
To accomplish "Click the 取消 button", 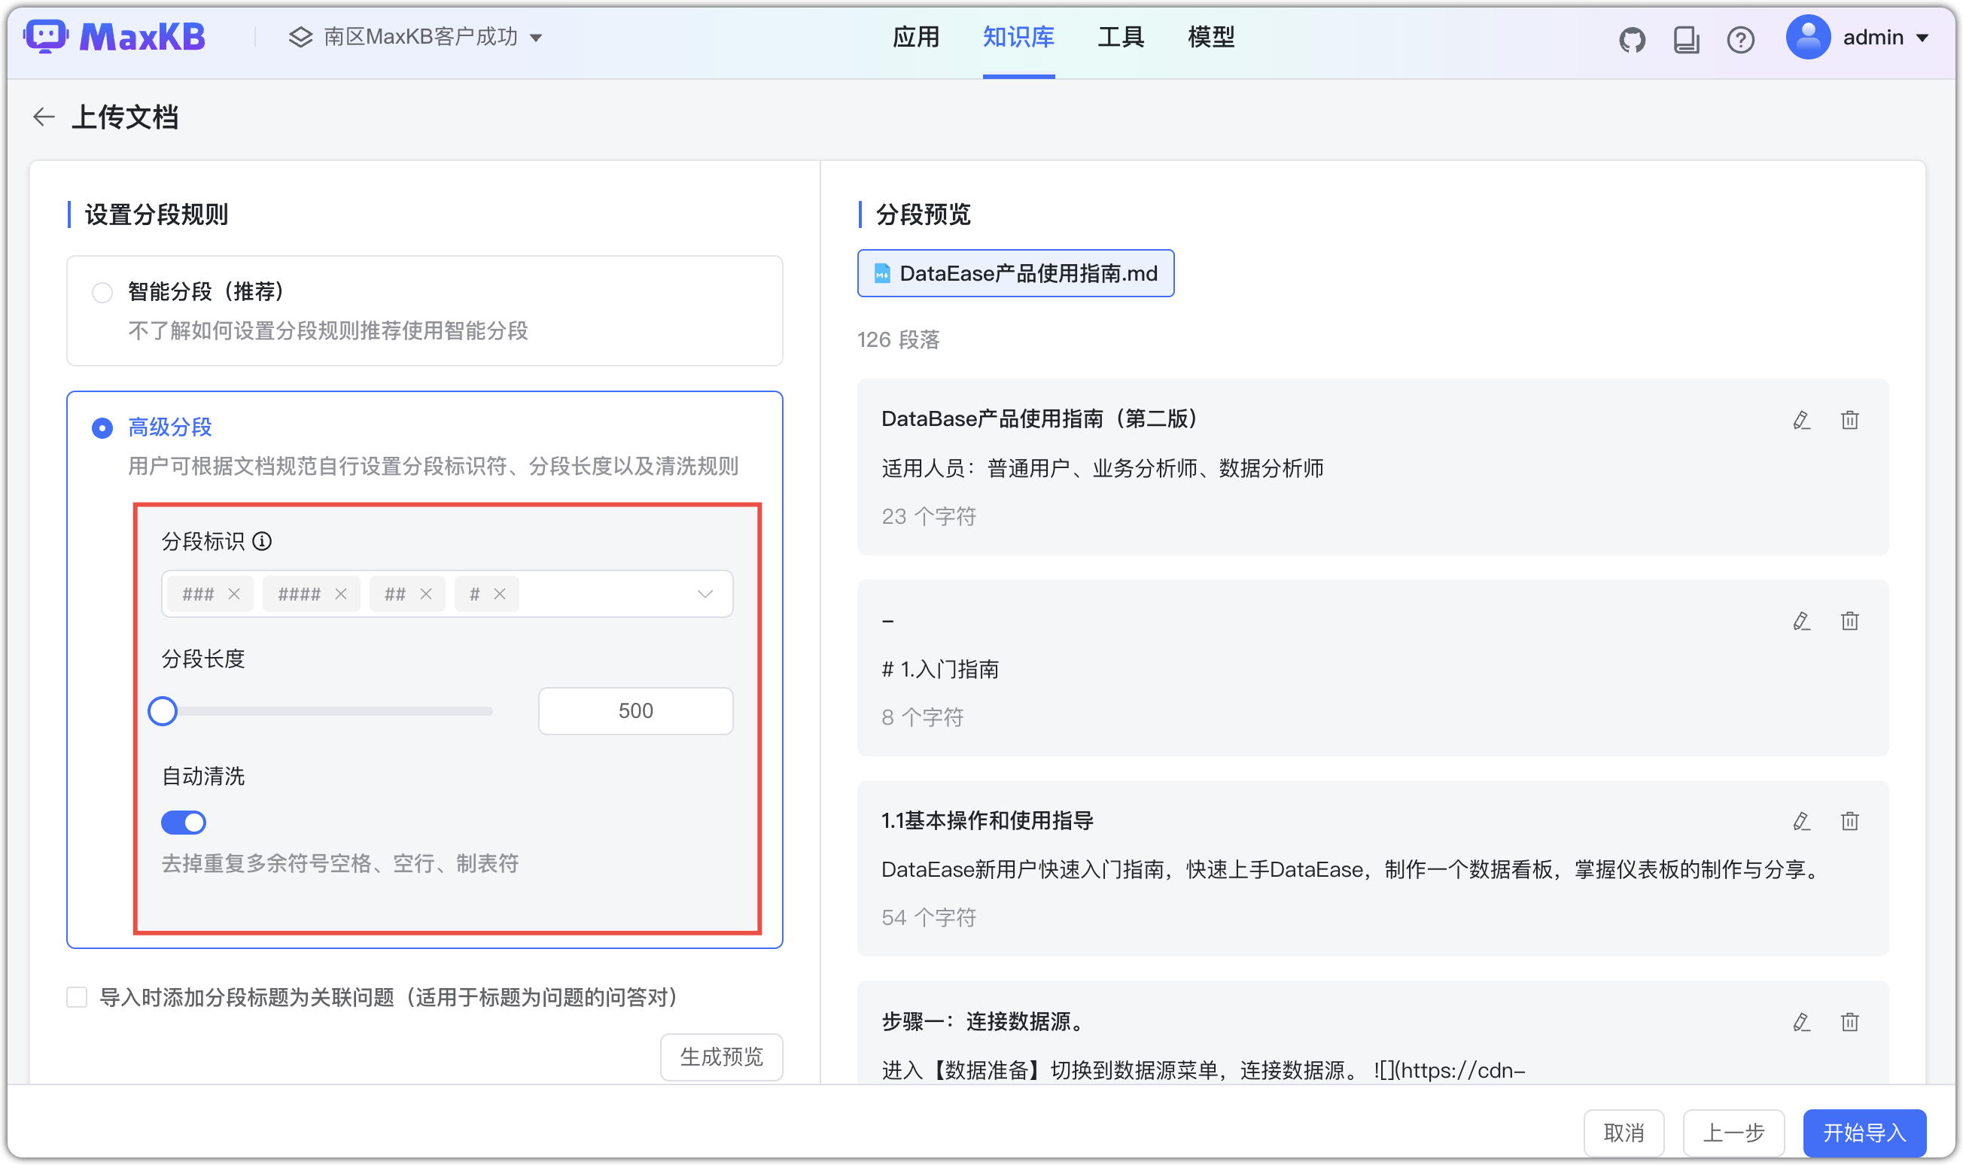I will [x=1623, y=1132].
